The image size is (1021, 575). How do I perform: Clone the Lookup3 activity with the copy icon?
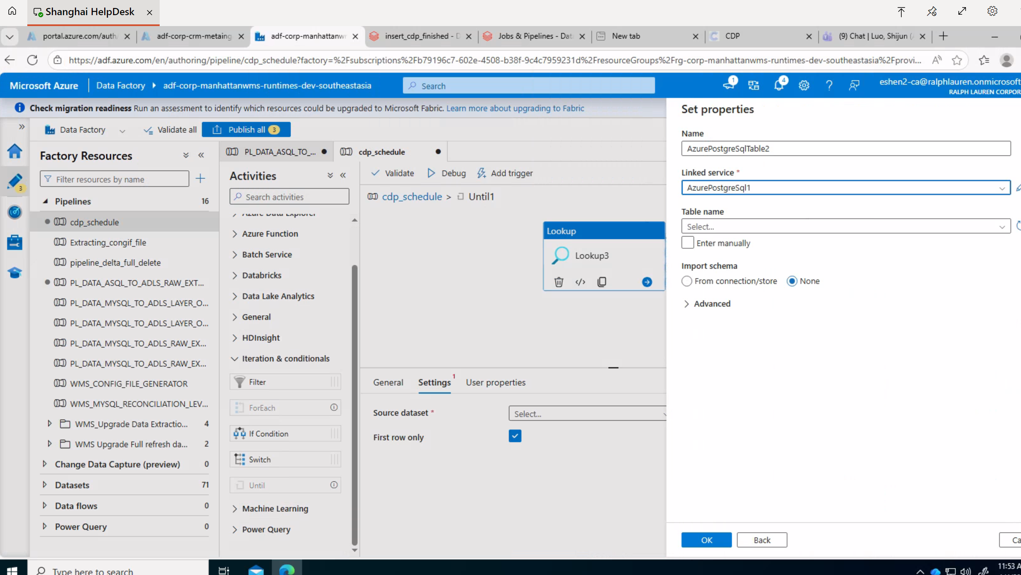(x=602, y=282)
